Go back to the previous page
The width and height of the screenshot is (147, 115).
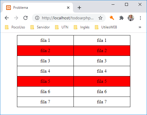tap(7, 18)
